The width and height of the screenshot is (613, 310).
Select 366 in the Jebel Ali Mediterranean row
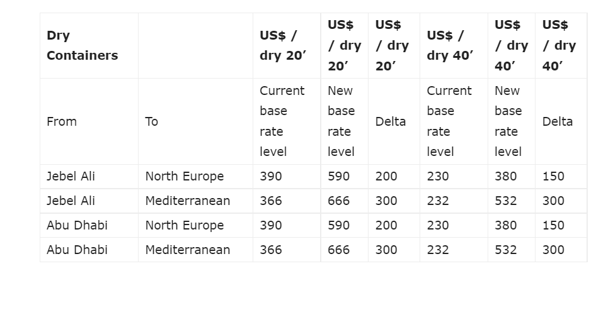click(271, 201)
